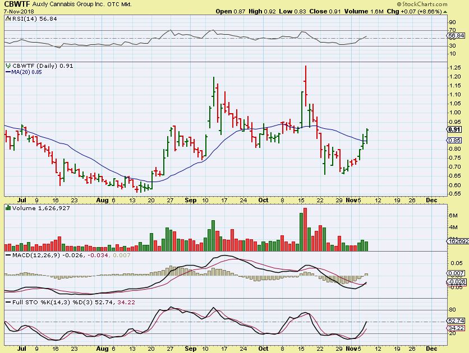469x353 pixels.
Task: Click the RSI(14) indicator line icon
Action: (x=8, y=19)
